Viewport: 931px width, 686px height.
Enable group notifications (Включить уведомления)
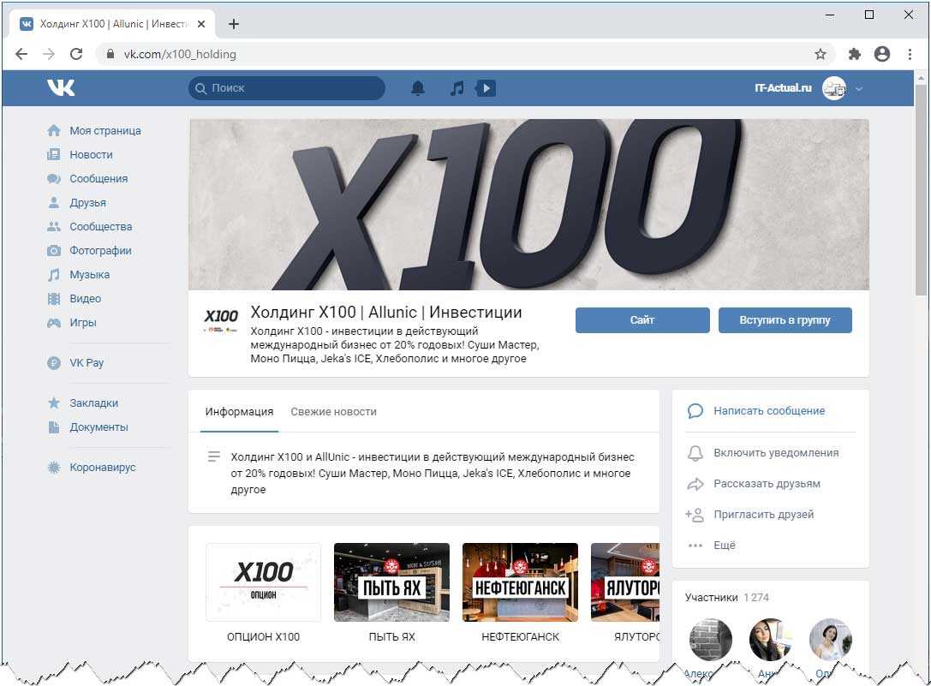point(775,453)
